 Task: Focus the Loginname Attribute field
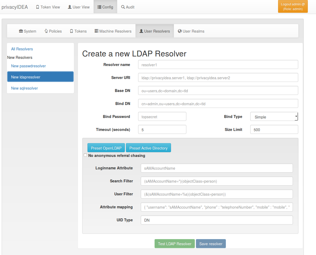pos(217,168)
